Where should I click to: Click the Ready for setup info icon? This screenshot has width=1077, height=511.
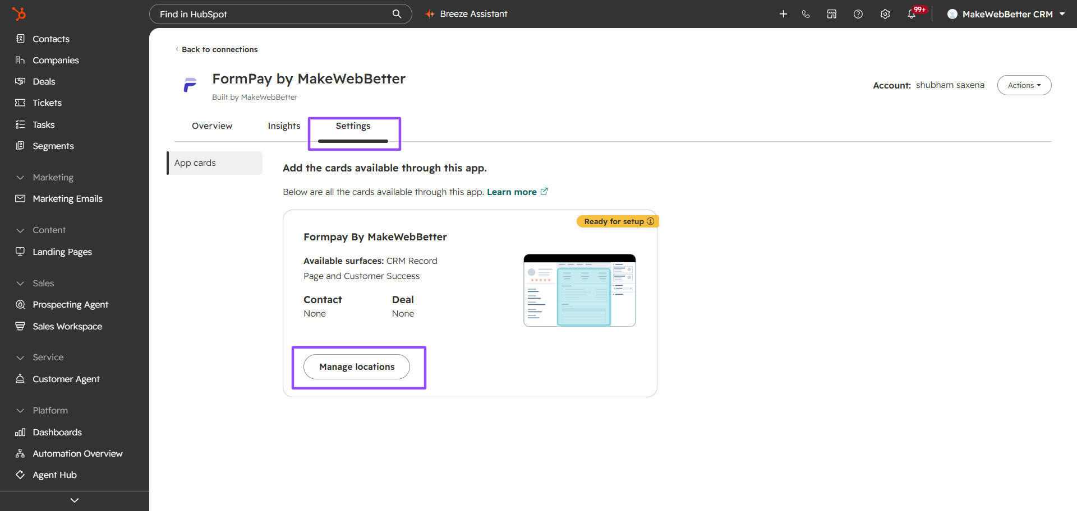coord(651,221)
